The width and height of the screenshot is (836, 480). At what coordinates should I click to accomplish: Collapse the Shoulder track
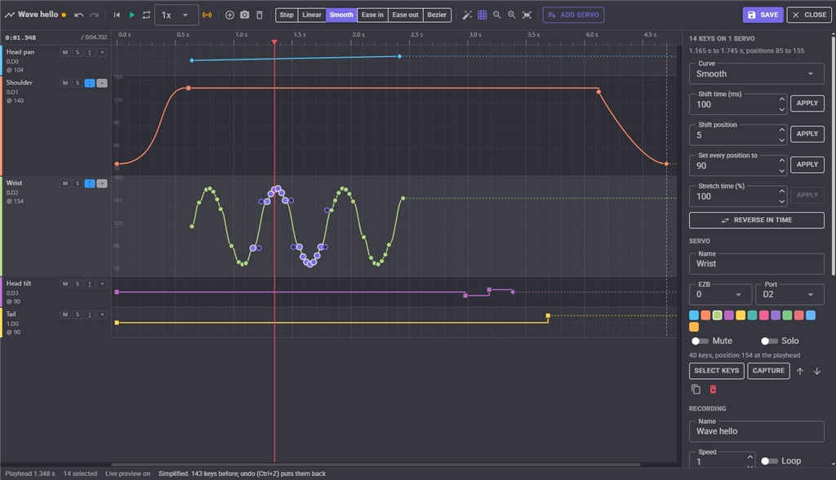pos(102,83)
